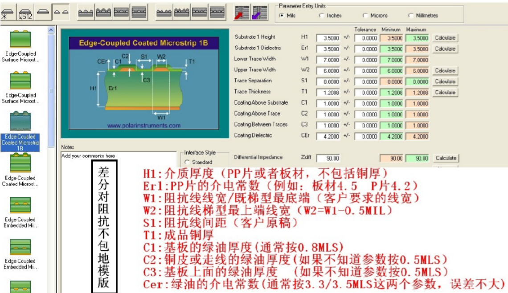The width and height of the screenshot is (508, 293).
Task: Click the Zdiff maximum 90.00 cell
Action: pyautogui.click(x=417, y=159)
